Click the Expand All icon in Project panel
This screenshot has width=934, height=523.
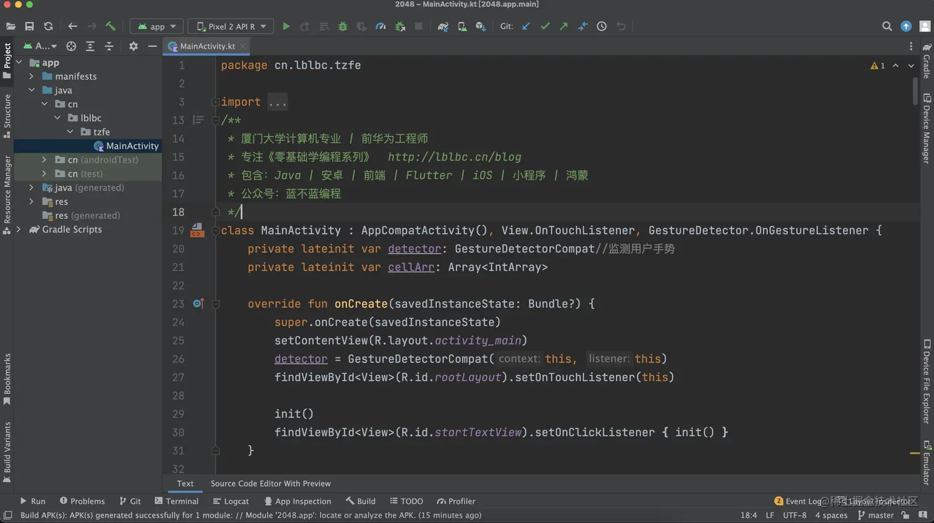[90, 46]
